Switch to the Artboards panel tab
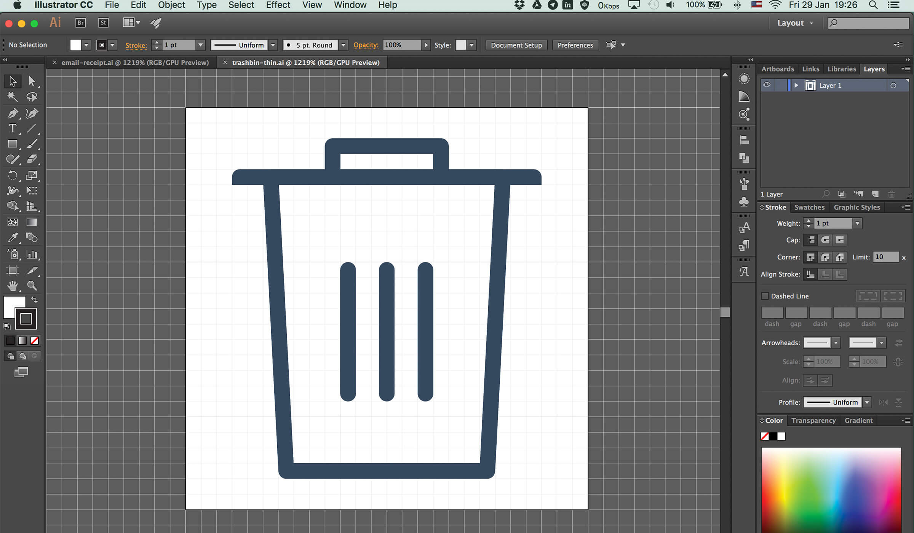This screenshot has height=533, width=914. pyautogui.click(x=778, y=69)
